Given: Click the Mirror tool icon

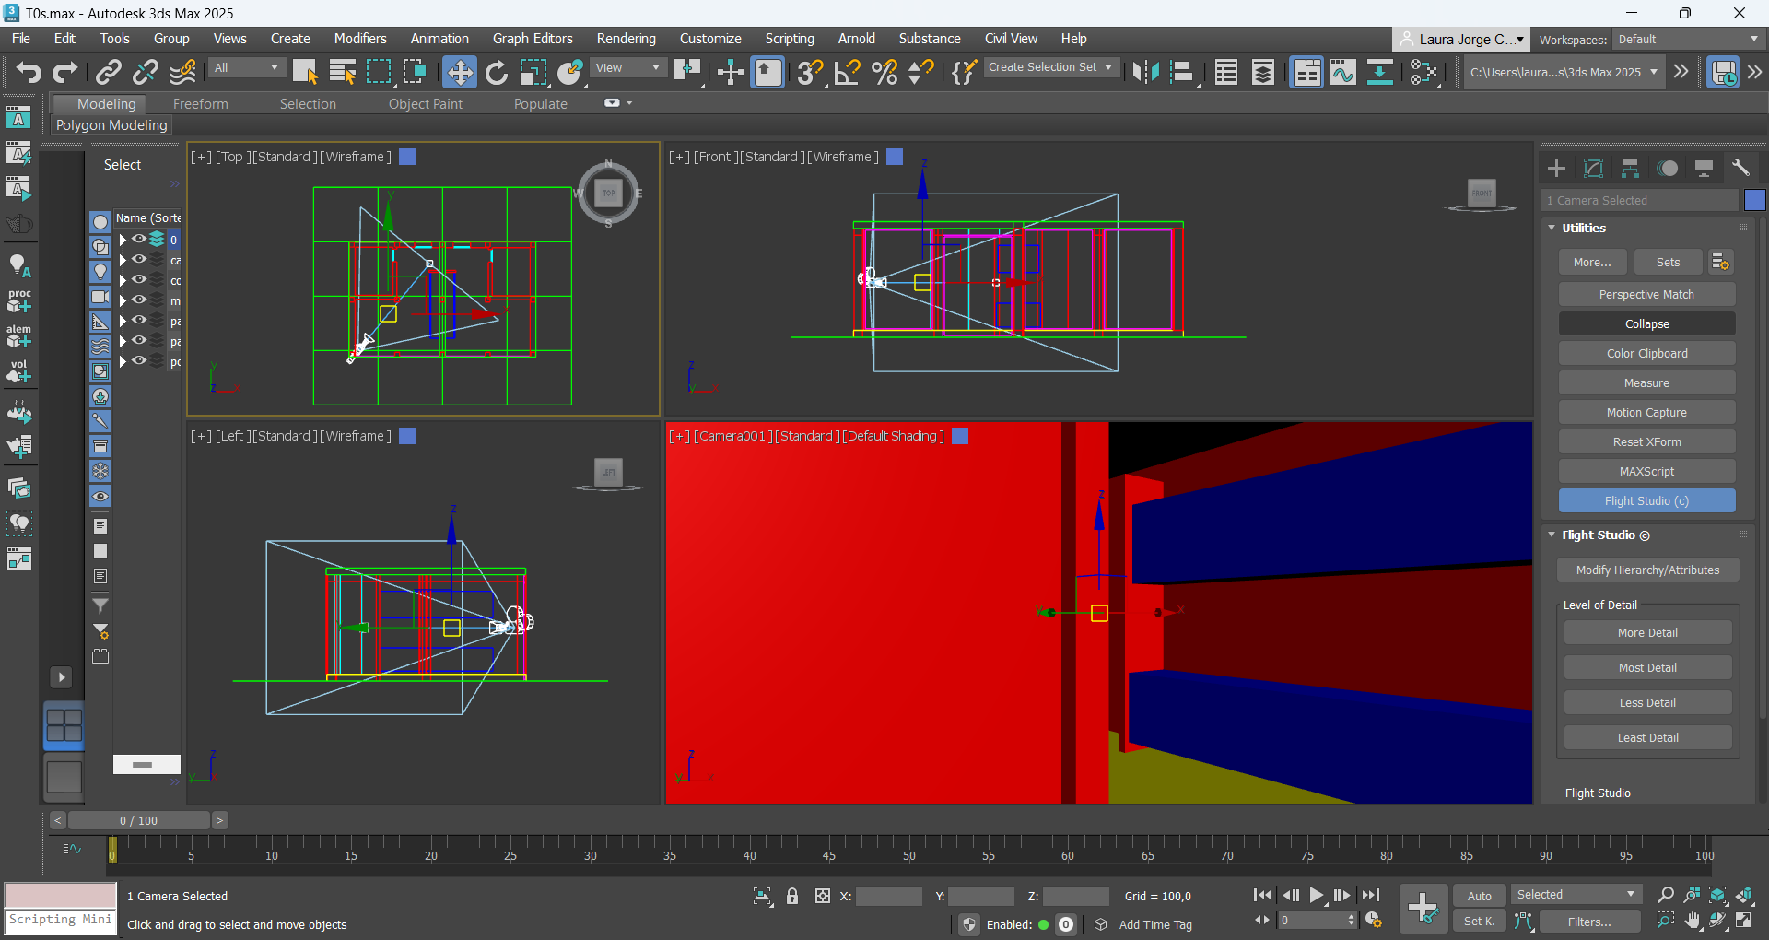Looking at the screenshot, I should pyautogui.click(x=1145, y=72).
